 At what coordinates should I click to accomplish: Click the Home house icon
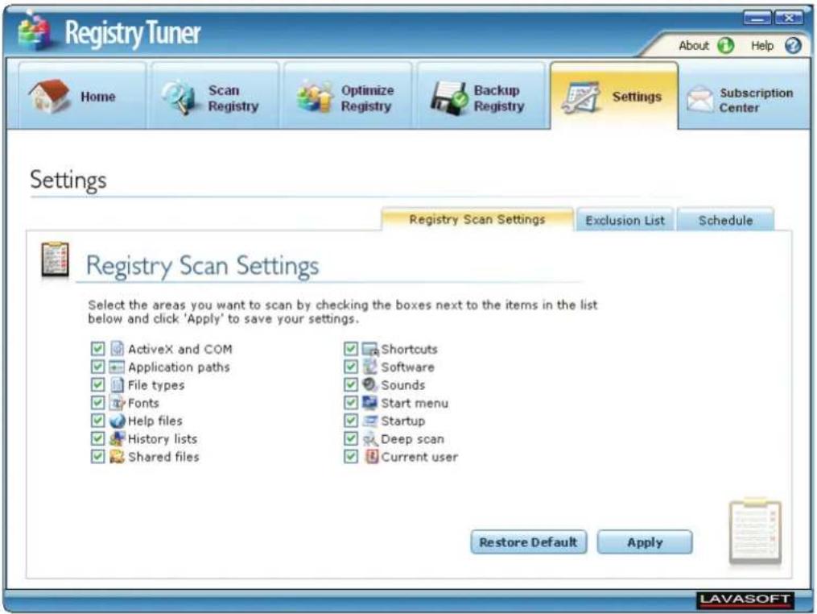pyautogui.click(x=49, y=96)
